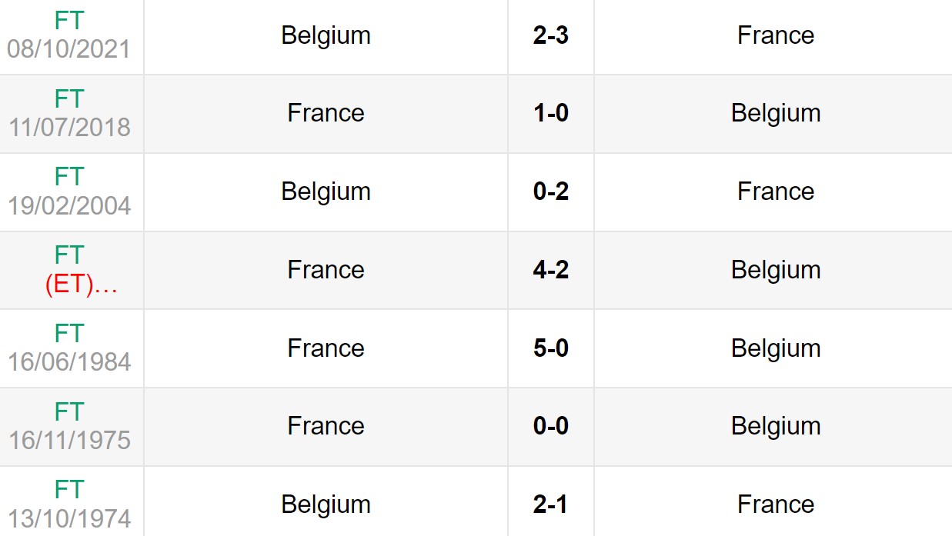Open the 0-0 draw result
The height and width of the screenshot is (536, 952).
coord(550,426)
